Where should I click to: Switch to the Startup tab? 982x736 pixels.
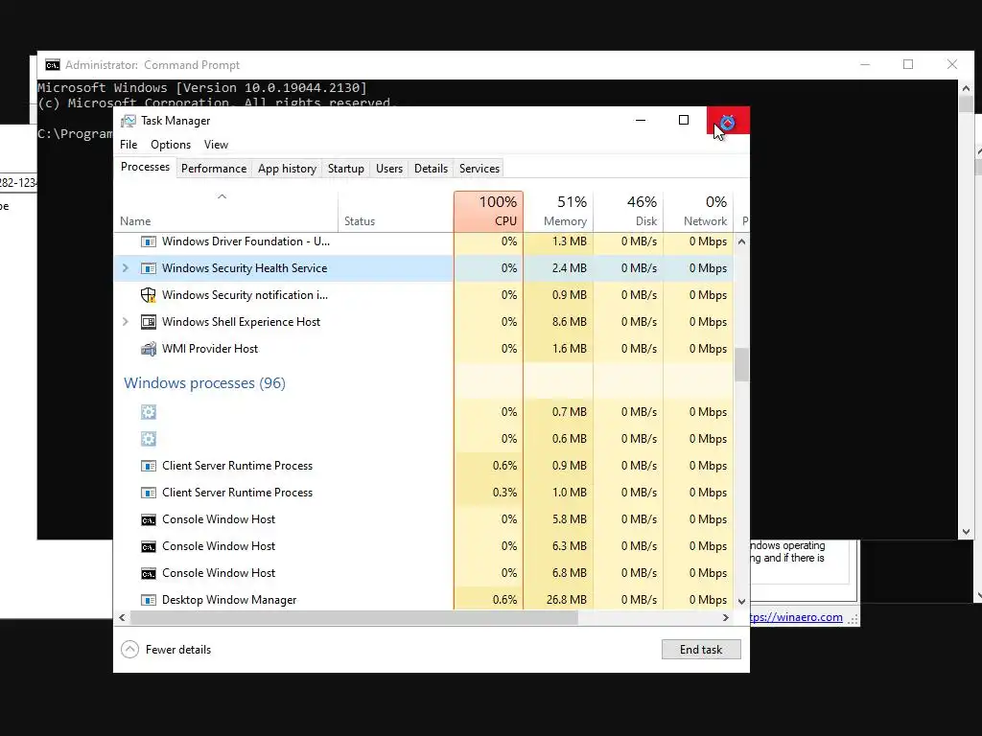pos(345,169)
